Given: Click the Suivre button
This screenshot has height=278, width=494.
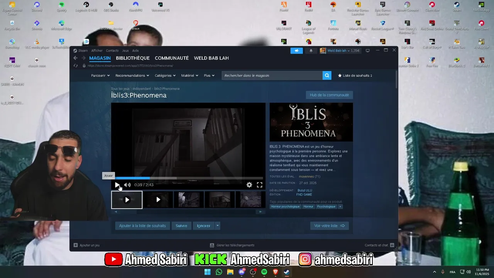Looking at the screenshot, I should tap(181, 226).
